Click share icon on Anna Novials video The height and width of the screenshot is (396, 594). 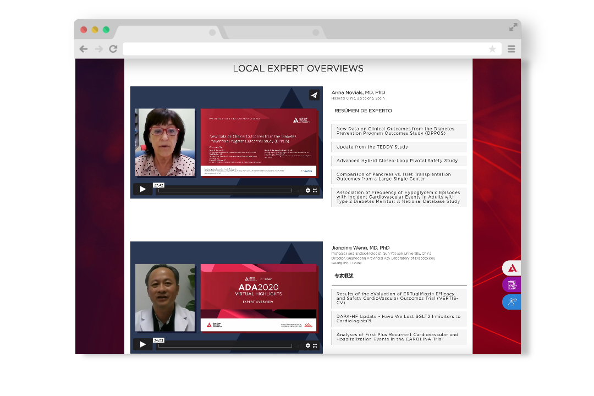314,95
